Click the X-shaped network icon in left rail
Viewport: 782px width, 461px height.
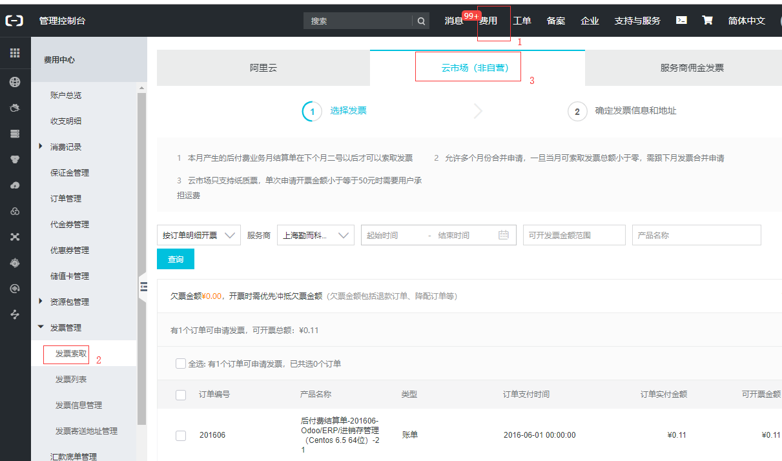coord(15,237)
